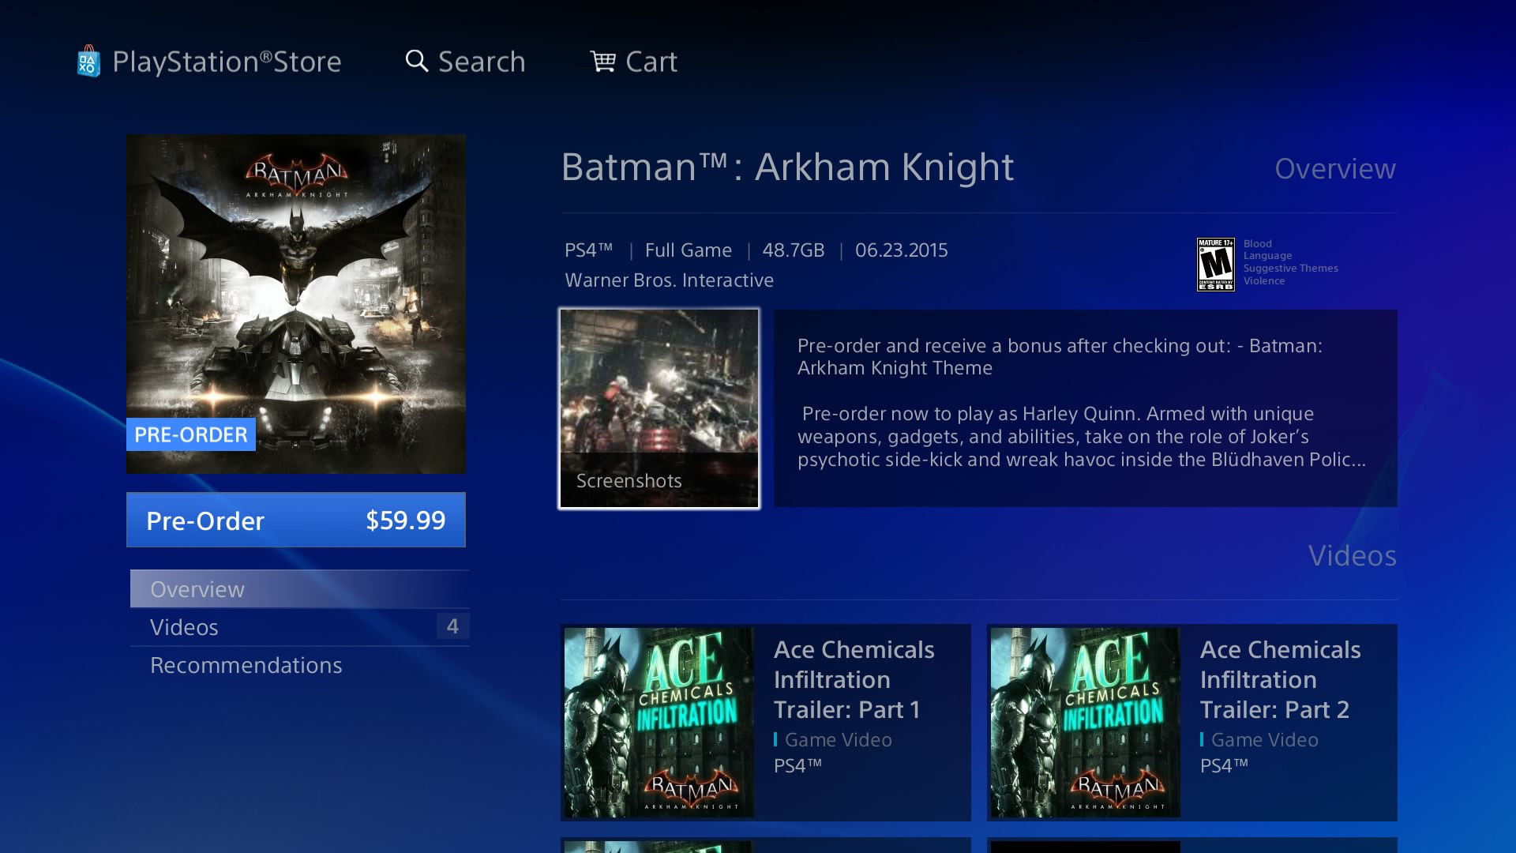Open the Cart shopping cart icon

[603, 61]
